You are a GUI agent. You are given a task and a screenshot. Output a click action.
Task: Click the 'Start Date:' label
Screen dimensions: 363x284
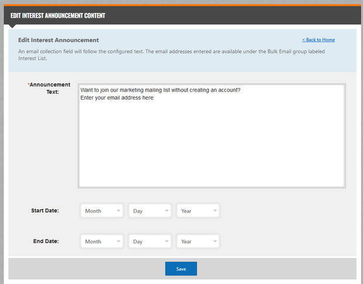[x=45, y=211]
